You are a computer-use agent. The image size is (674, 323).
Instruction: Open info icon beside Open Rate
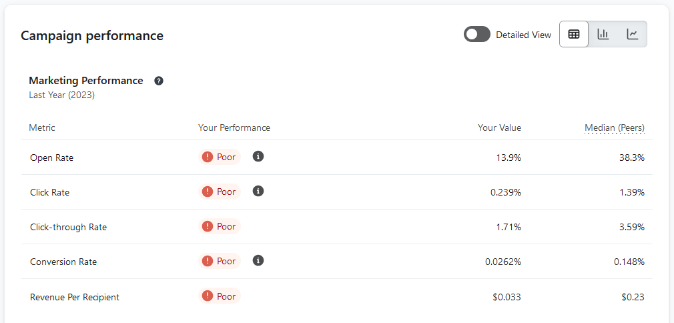coord(258,157)
